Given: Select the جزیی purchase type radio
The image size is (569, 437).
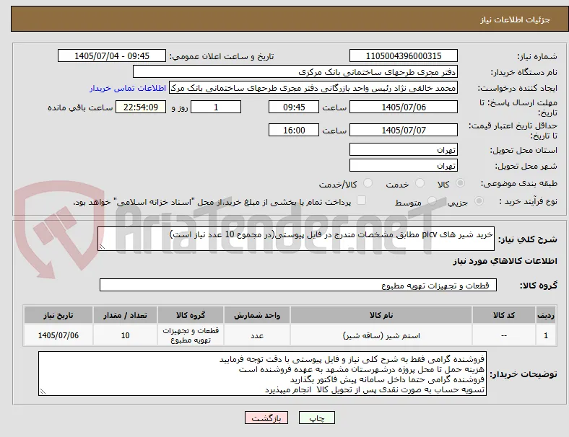Looking at the screenshot, I should coord(479,200).
